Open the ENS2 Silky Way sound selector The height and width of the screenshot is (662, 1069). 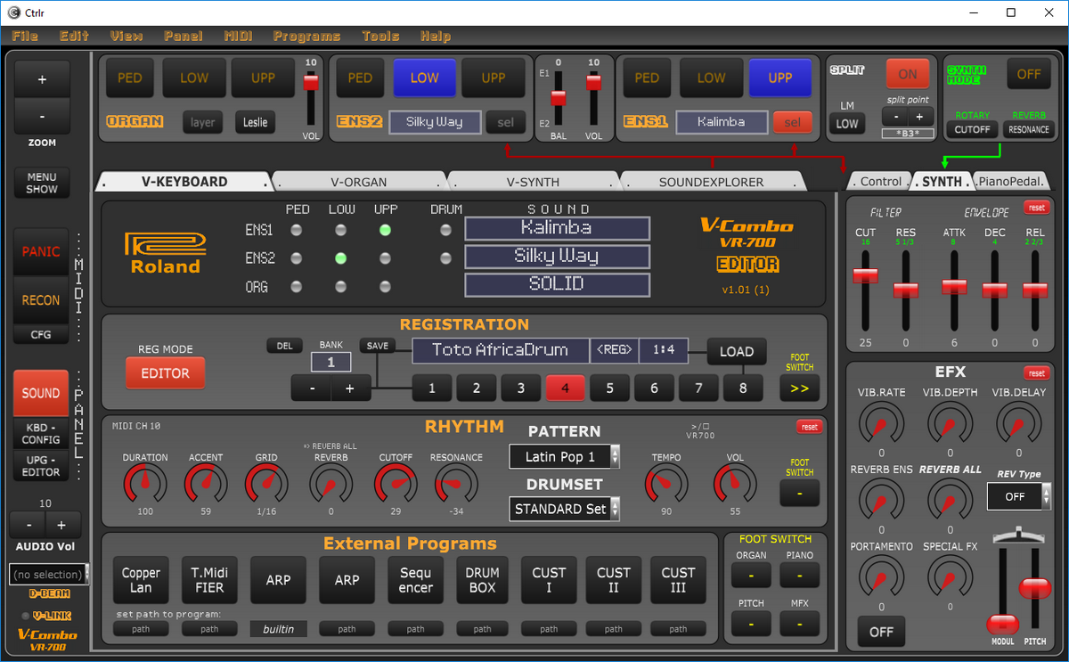pos(435,122)
